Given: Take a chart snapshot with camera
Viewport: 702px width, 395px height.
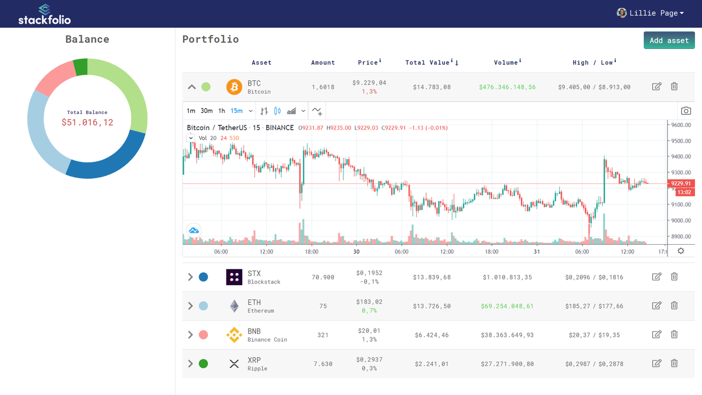Looking at the screenshot, I should [686, 111].
